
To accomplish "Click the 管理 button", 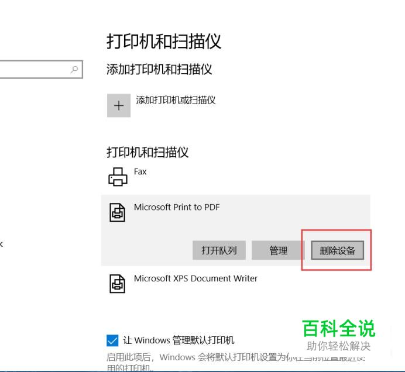I will point(278,250).
